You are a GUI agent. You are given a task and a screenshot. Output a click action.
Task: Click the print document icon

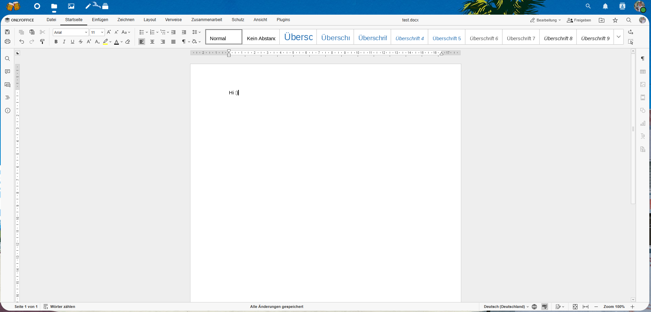click(x=7, y=42)
